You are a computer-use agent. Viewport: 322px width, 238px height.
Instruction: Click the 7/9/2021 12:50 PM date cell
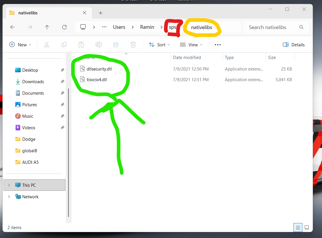tap(191, 69)
